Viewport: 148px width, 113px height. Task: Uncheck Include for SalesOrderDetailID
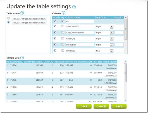pos(55,32)
